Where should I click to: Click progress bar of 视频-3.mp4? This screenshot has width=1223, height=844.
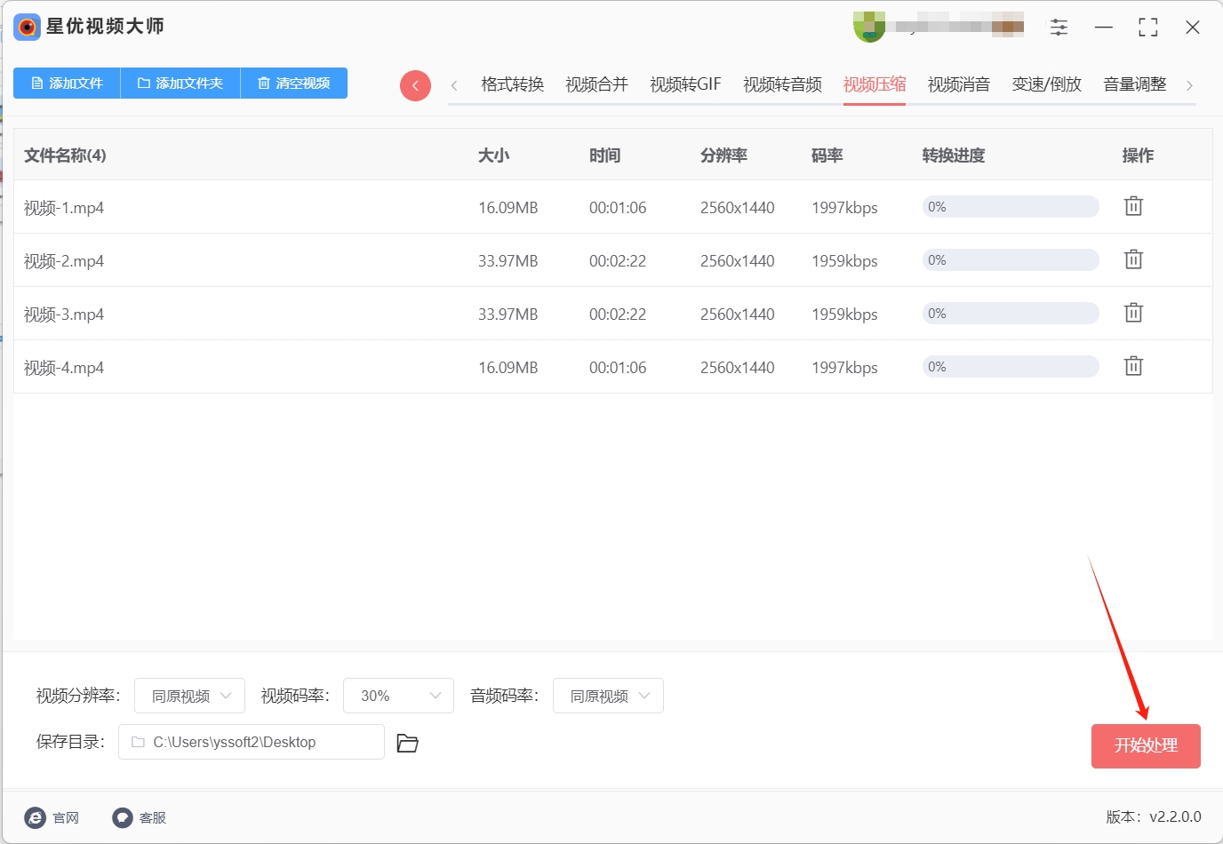[1011, 314]
